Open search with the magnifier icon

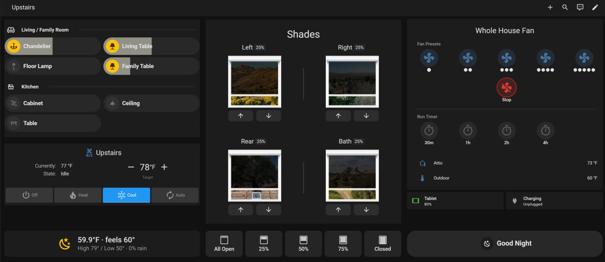(565, 7)
